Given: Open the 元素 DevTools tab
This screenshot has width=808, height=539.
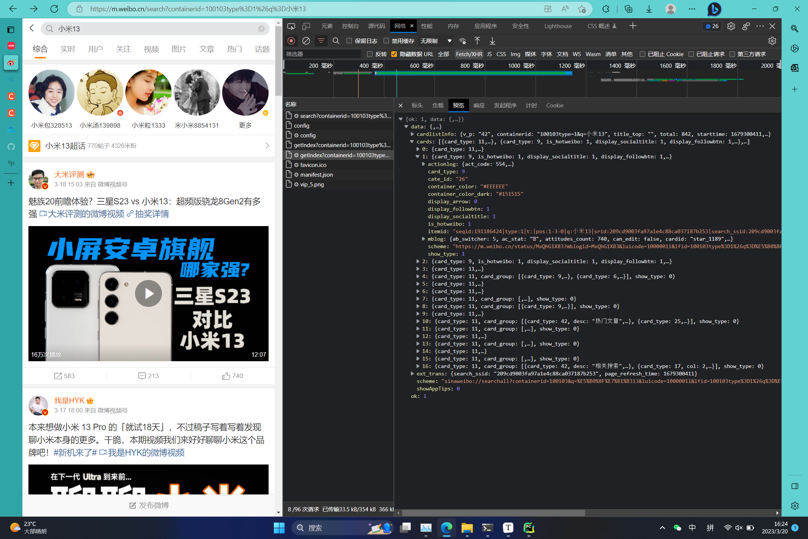Looking at the screenshot, I should [327, 26].
